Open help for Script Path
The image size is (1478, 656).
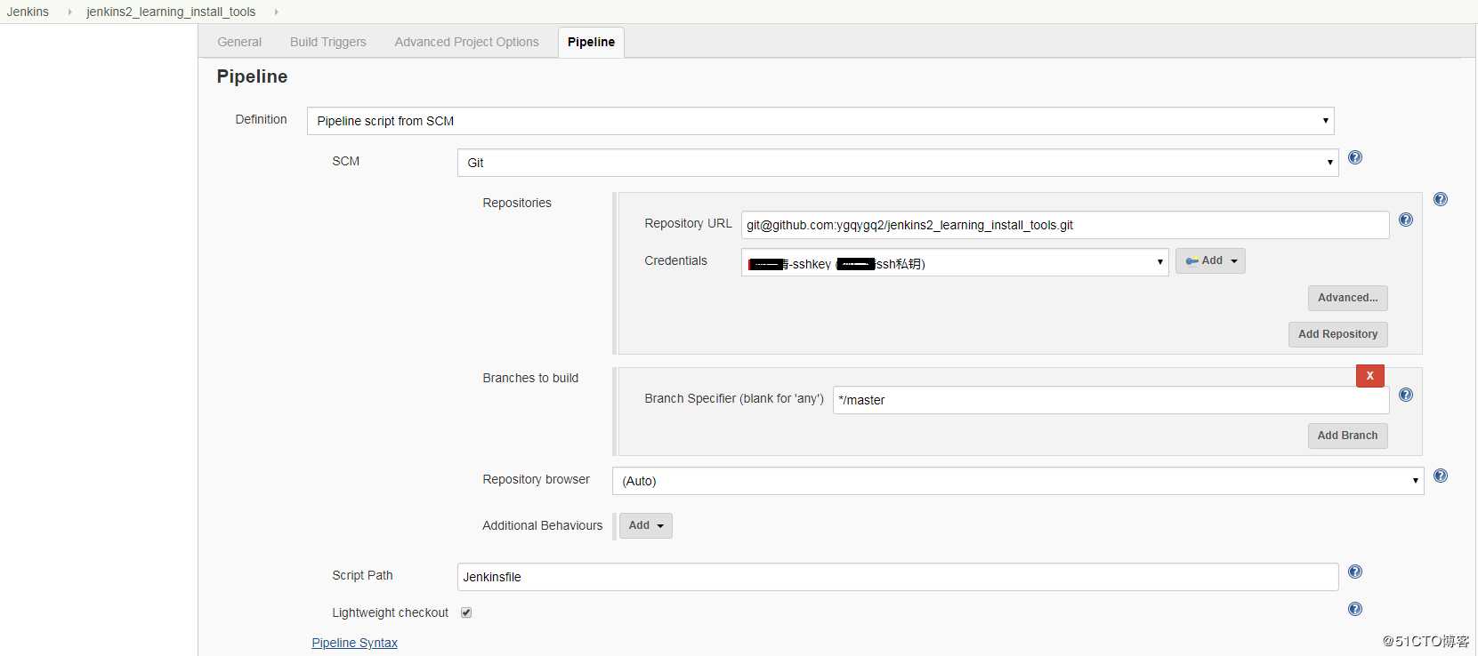click(x=1354, y=572)
